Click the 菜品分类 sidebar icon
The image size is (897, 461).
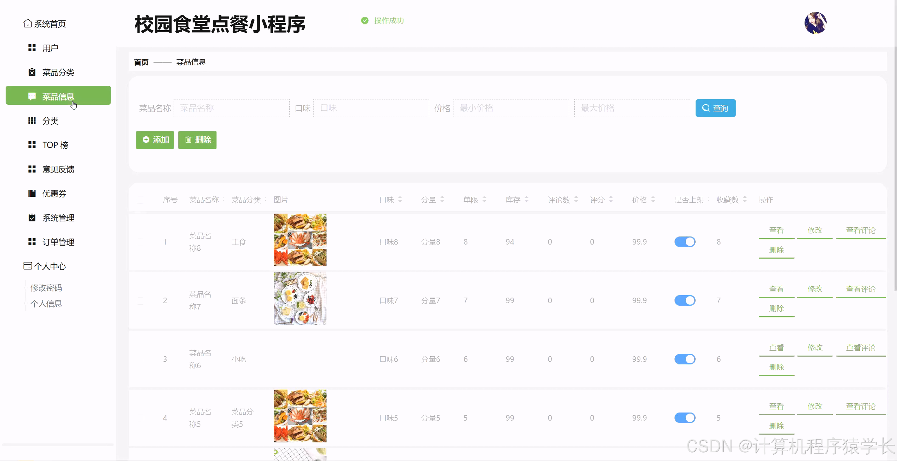pyautogui.click(x=32, y=72)
